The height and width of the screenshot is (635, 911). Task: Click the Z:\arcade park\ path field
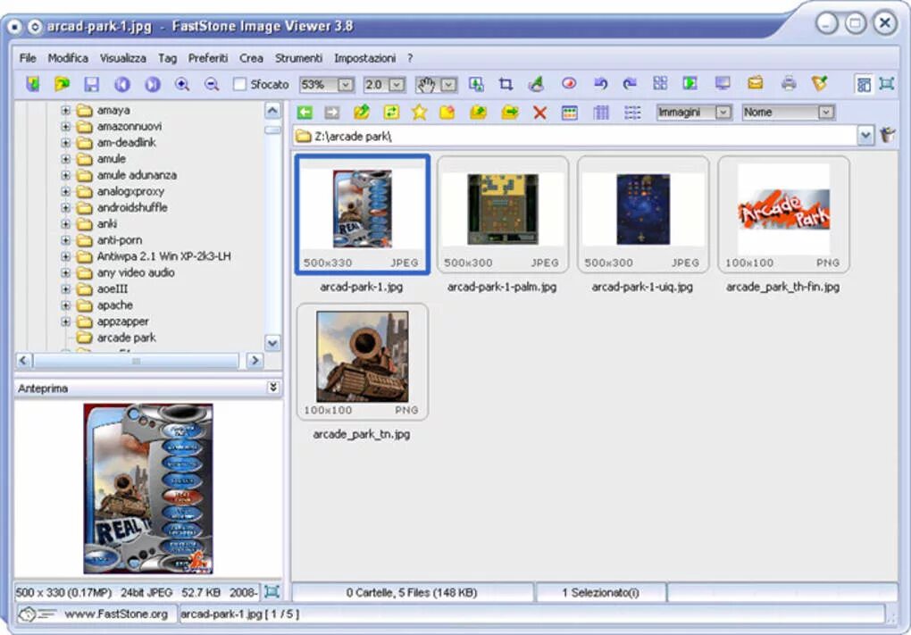pyautogui.click(x=575, y=136)
